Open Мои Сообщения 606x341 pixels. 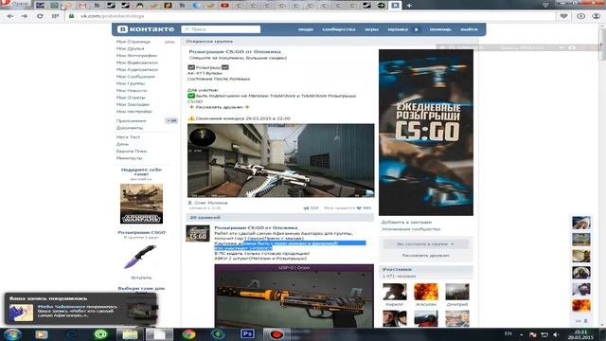tap(135, 77)
